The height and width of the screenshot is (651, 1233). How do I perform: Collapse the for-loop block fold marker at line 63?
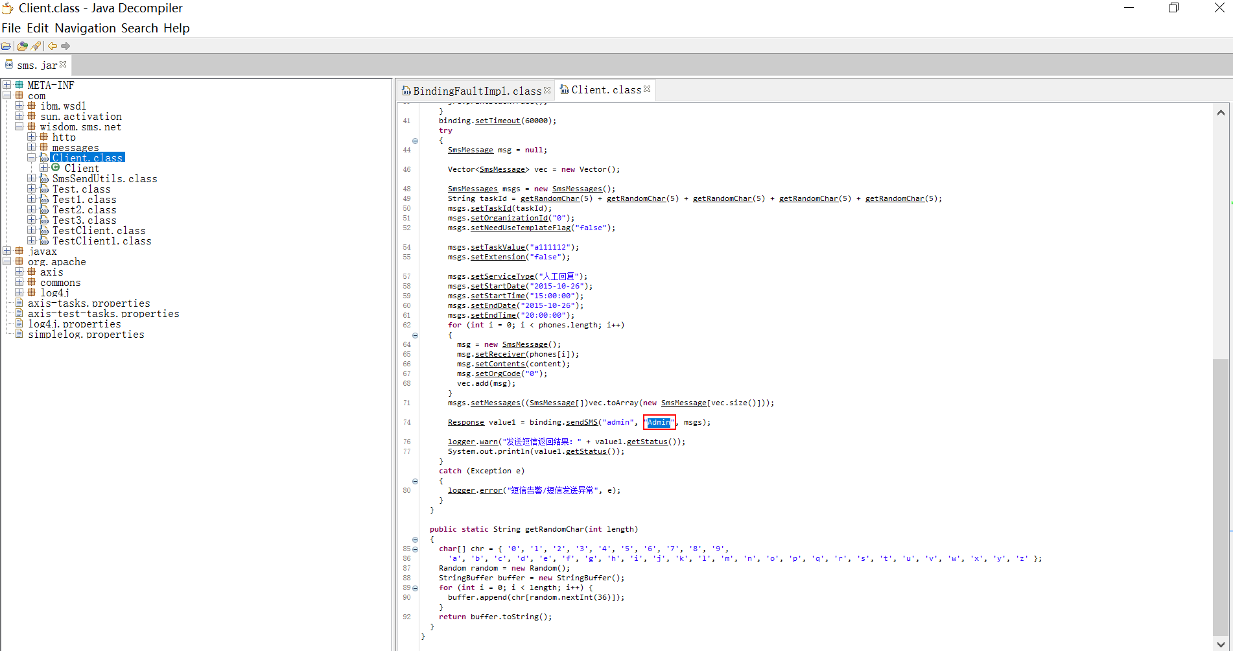tap(415, 335)
